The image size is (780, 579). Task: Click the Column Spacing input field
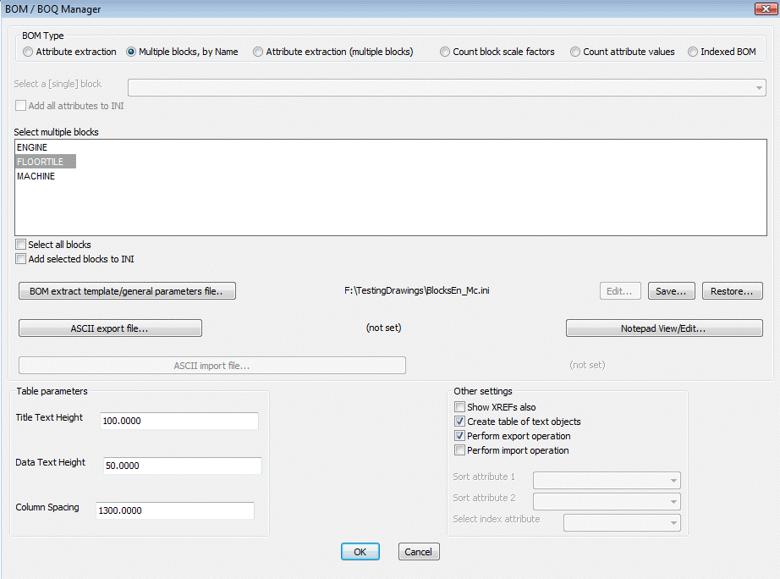[x=175, y=510]
